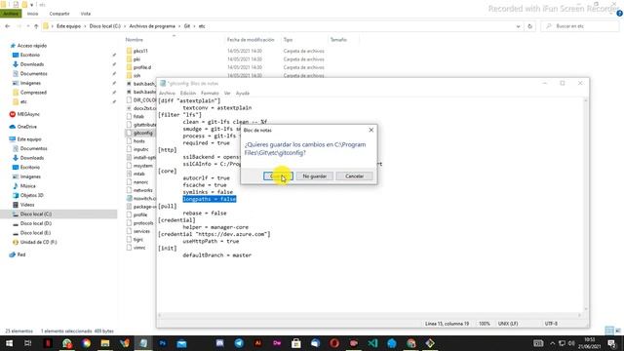Open Notepad's Formato menu
The height and width of the screenshot is (351, 624).
click(210, 94)
